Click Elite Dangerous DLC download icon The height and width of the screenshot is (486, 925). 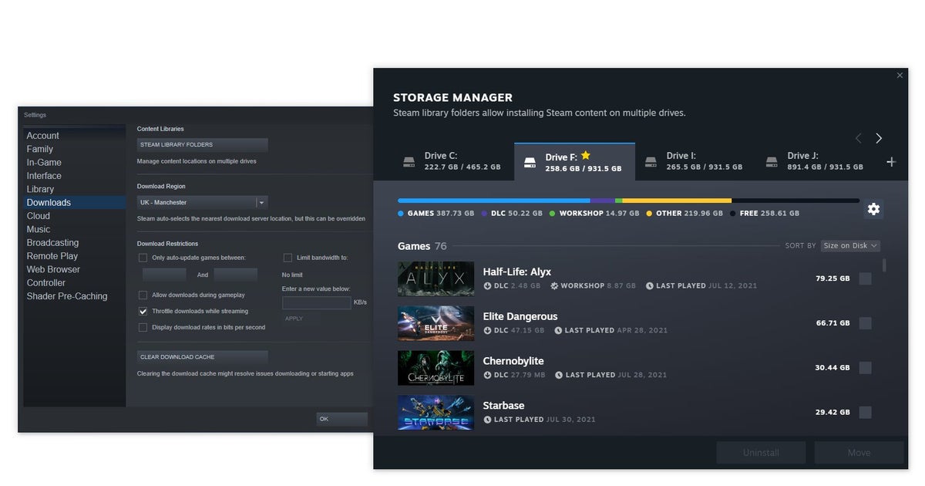[x=487, y=330]
